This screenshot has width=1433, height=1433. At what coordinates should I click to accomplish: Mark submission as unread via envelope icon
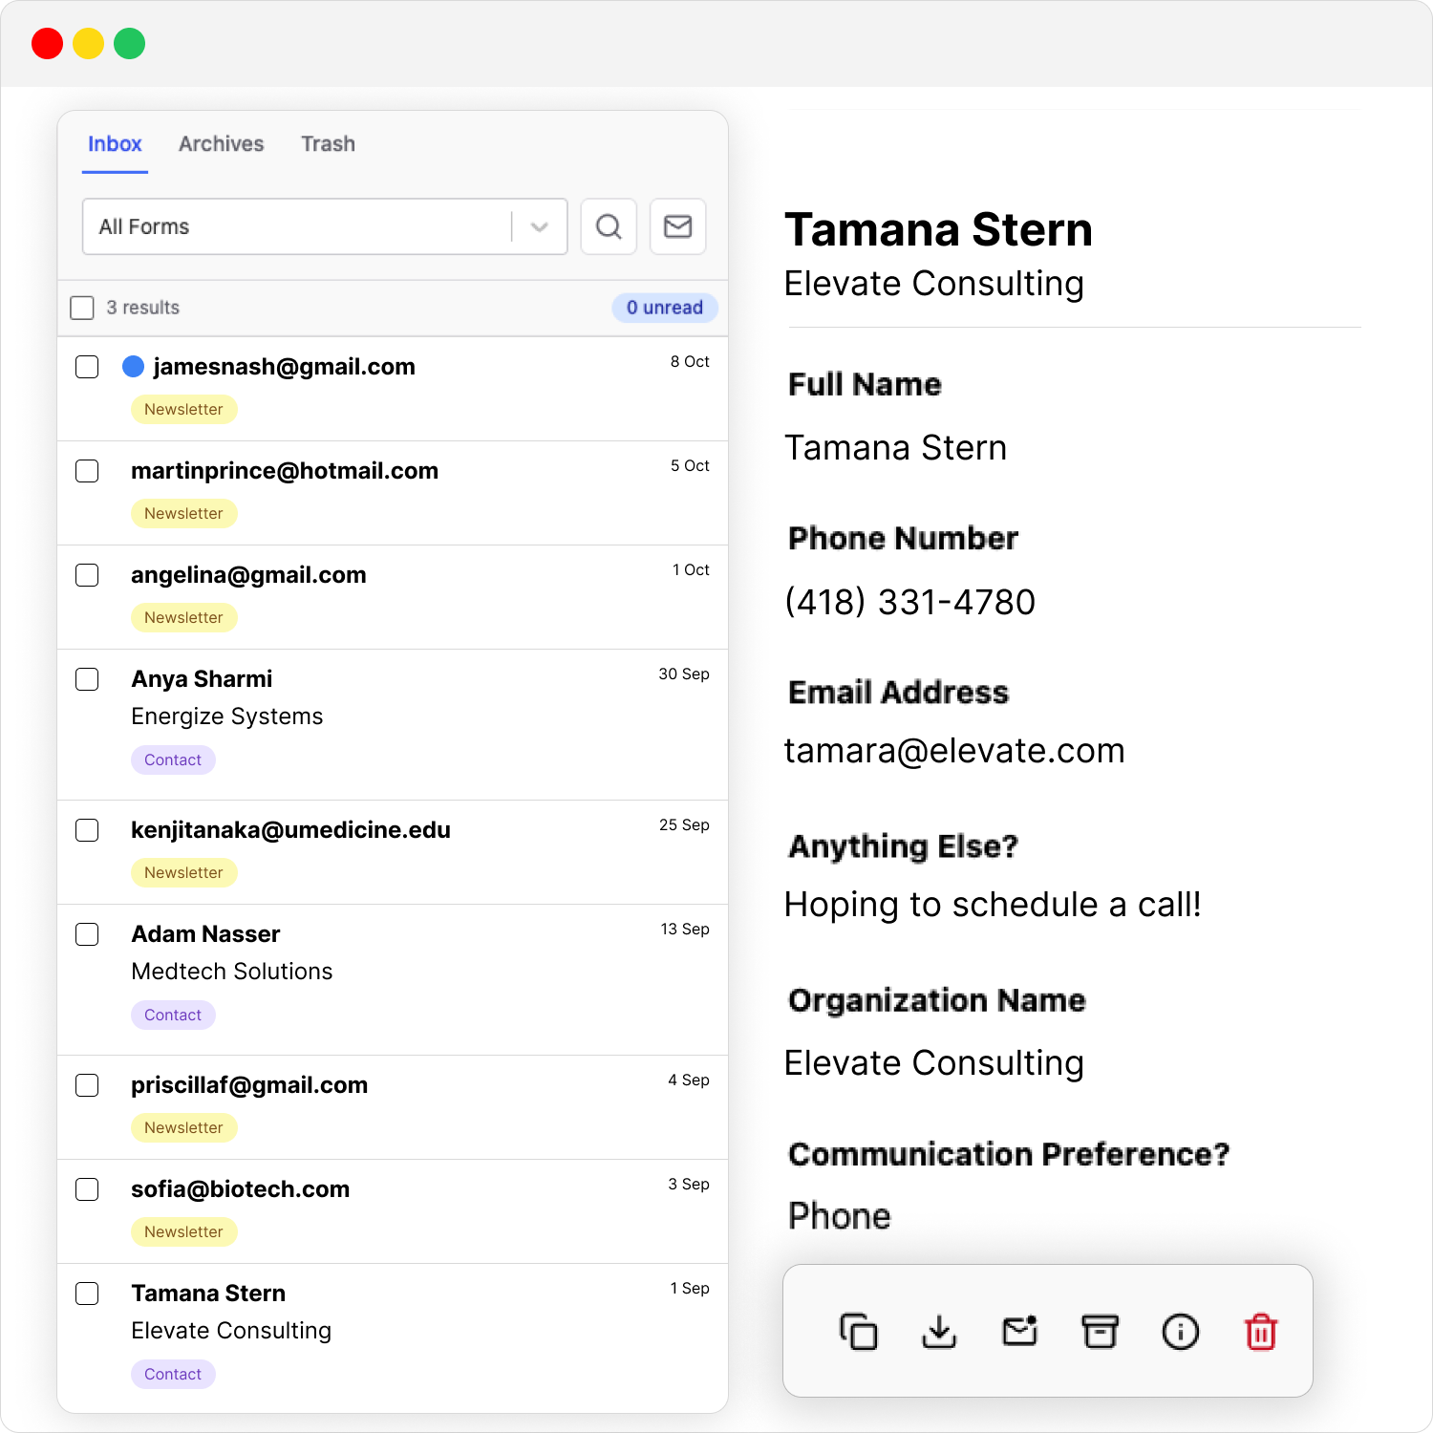1019,1331
